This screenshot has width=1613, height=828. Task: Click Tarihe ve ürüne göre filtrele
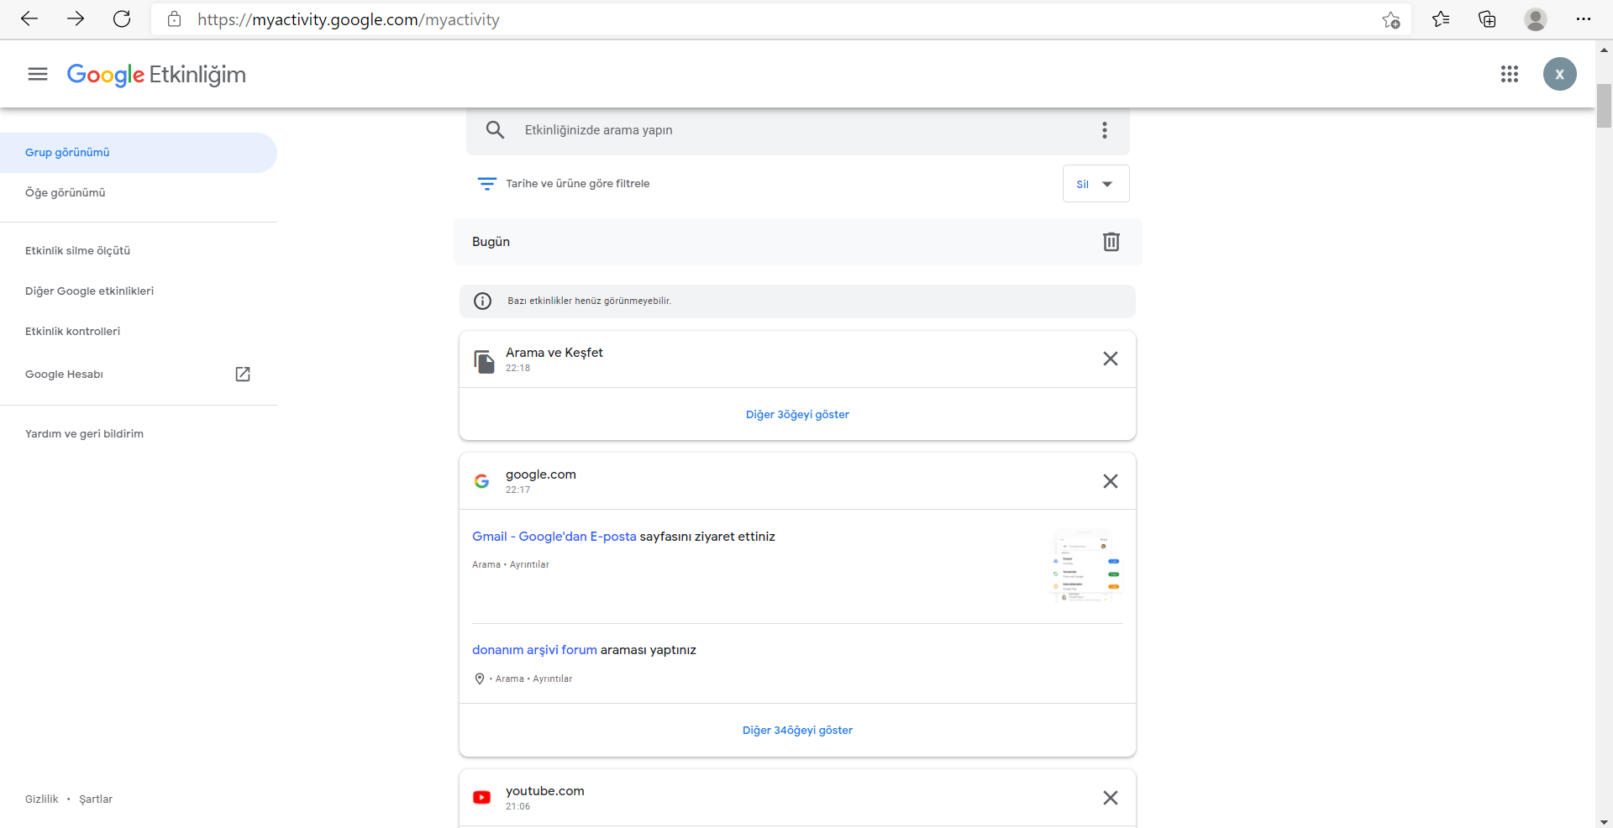577,184
